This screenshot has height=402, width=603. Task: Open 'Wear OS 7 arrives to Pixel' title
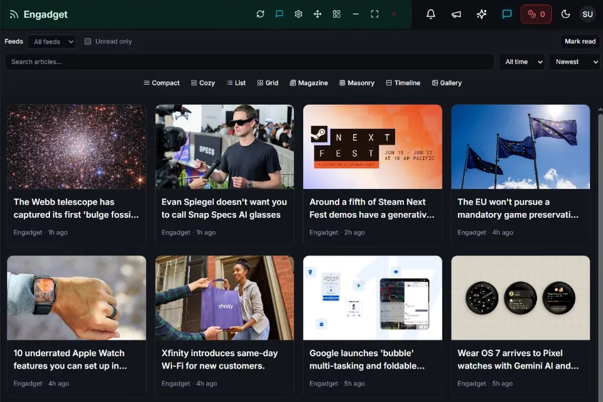(x=518, y=359)
